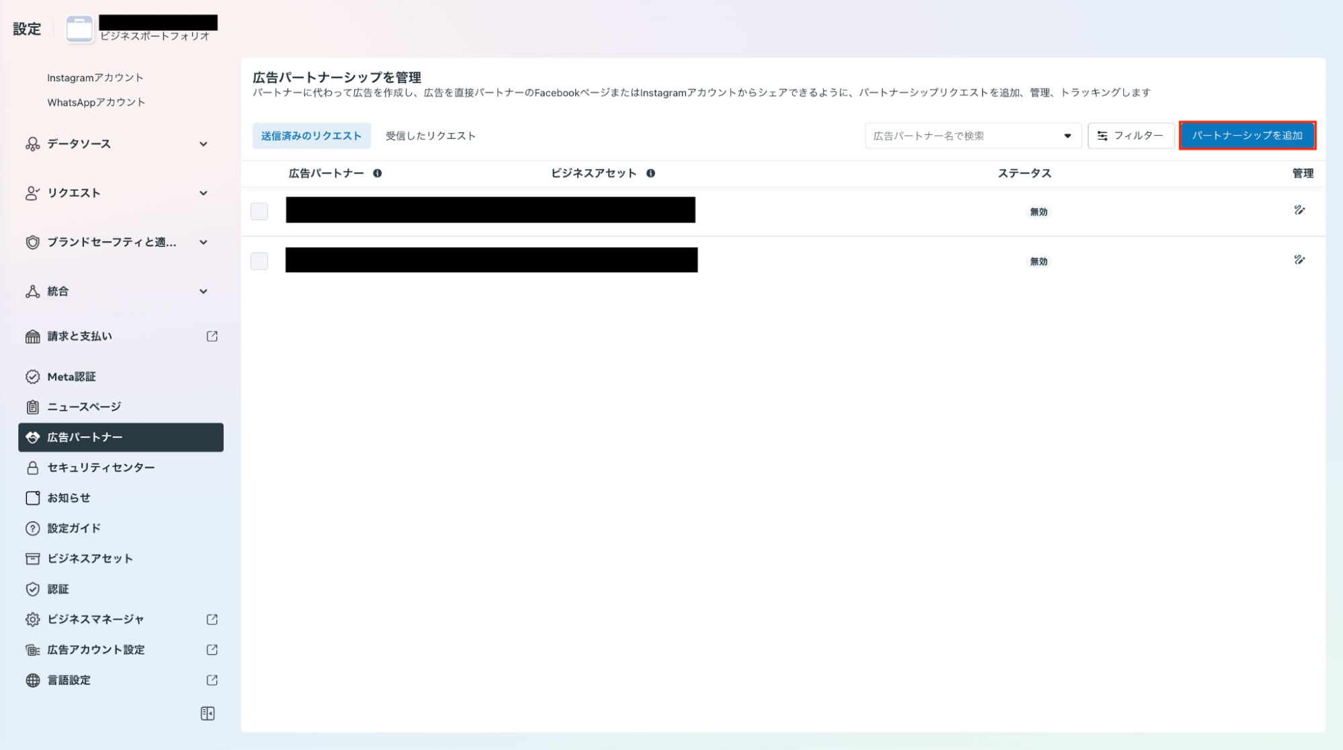Open WhatsAppアカウント in sidebar
Screen dimensions: 1343x750
click(96, 102)
